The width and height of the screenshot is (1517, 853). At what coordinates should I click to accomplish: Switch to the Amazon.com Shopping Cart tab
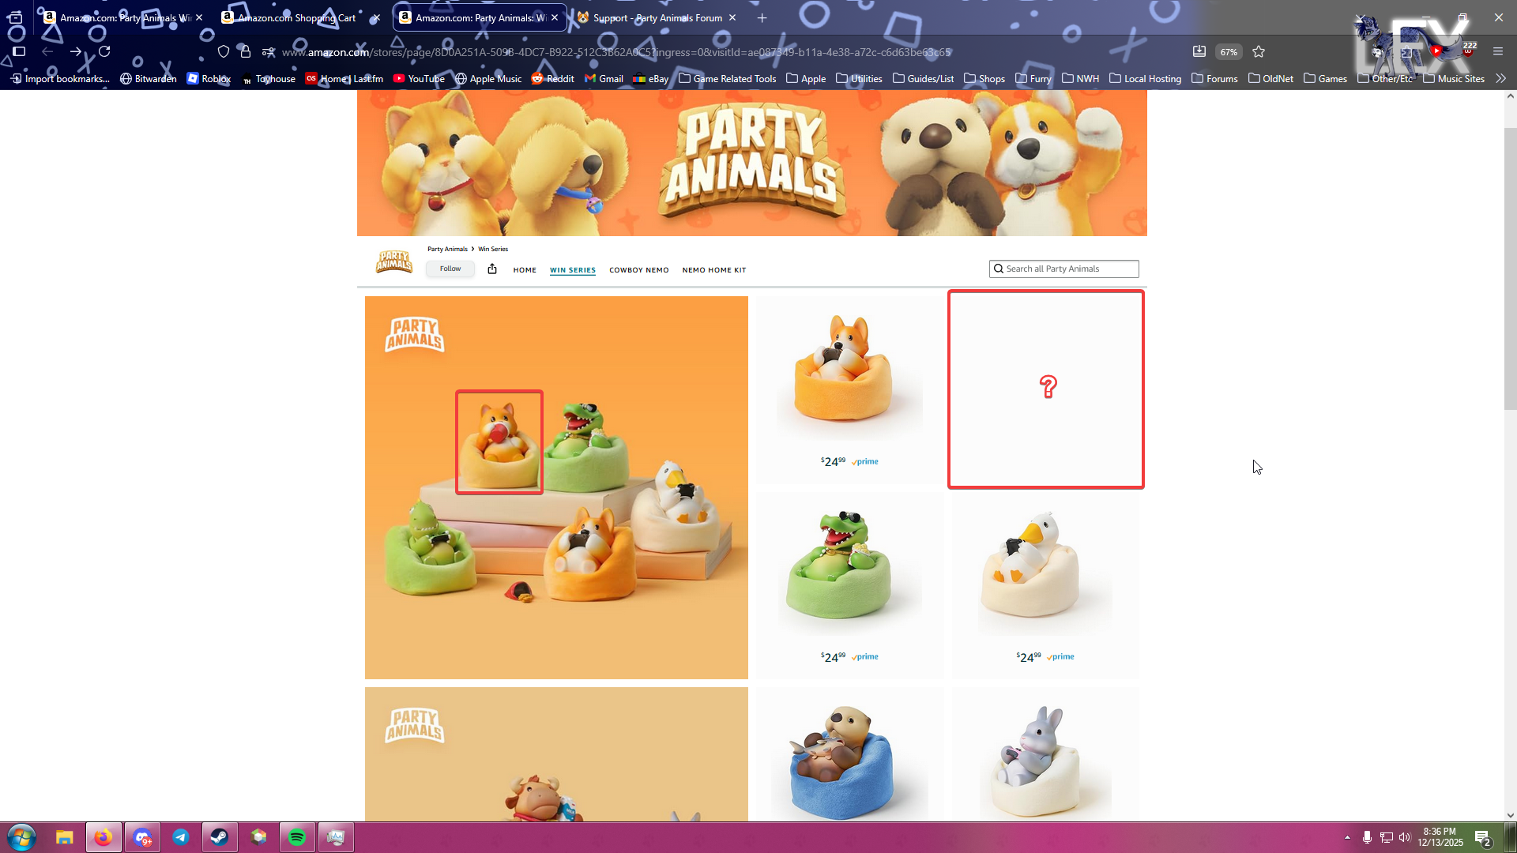[x=297, y=17]
